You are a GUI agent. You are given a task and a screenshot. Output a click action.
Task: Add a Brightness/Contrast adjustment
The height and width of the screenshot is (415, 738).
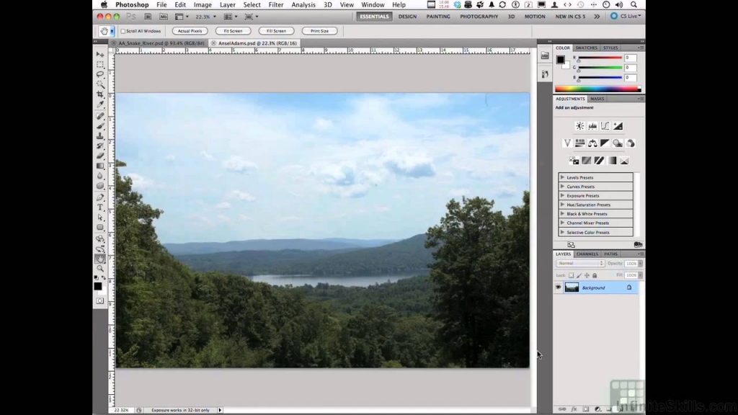[579, 125]
